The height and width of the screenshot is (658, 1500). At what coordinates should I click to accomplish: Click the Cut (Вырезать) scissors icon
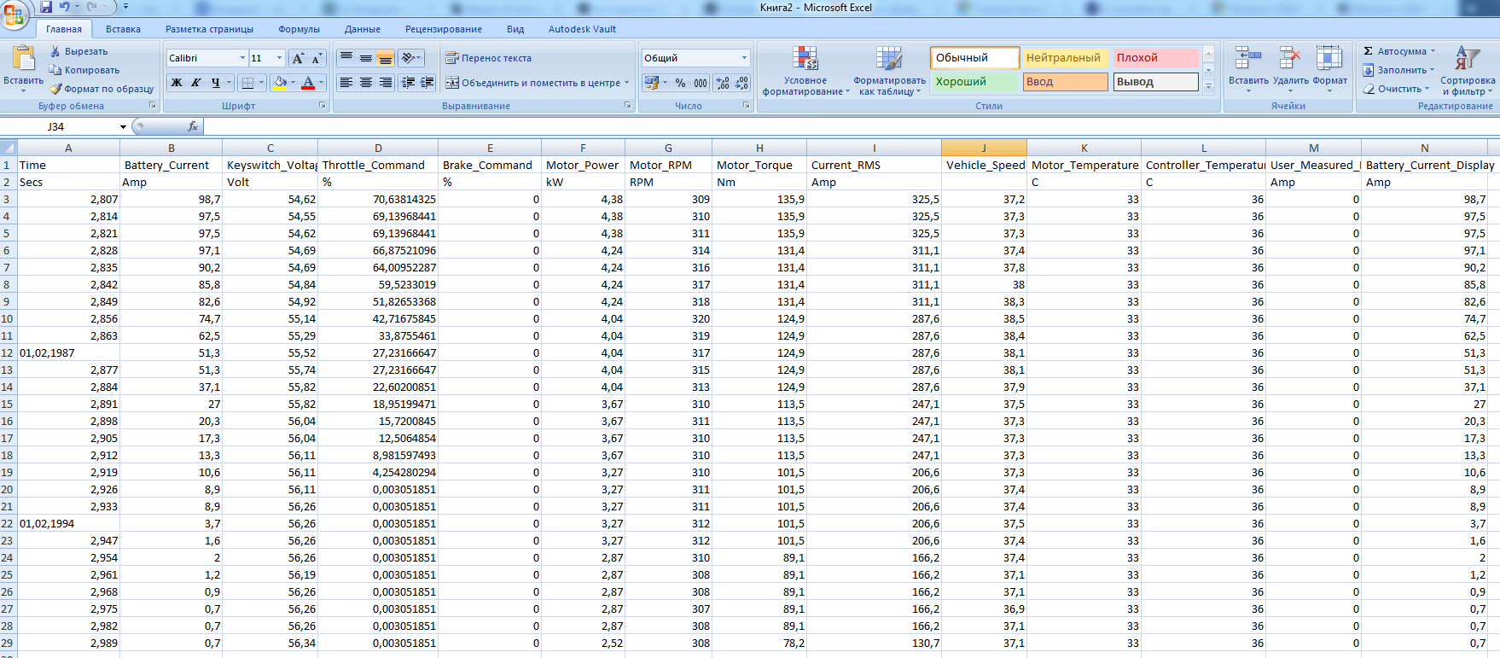pos(55,51)
